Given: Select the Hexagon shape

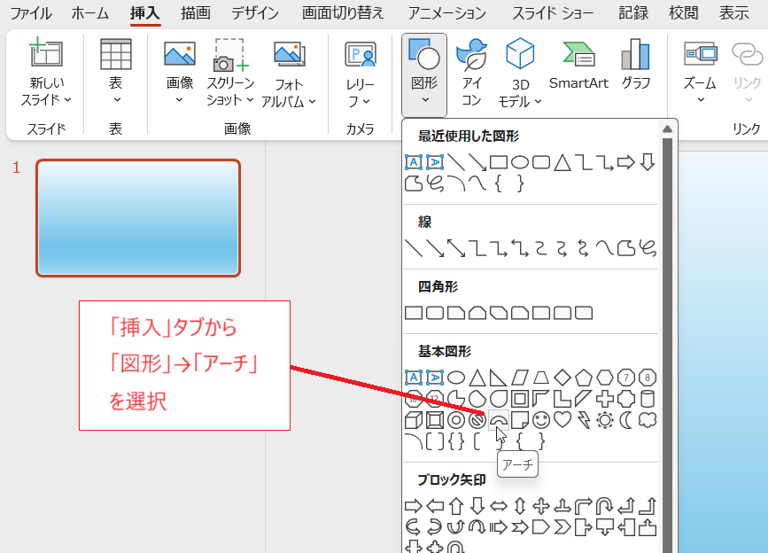Looking at the screenshot, I should (x=605, y=378).
